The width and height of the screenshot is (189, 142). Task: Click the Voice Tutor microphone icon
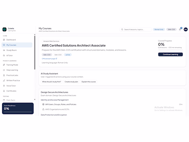pyautogui.click(x=4, y=86)
